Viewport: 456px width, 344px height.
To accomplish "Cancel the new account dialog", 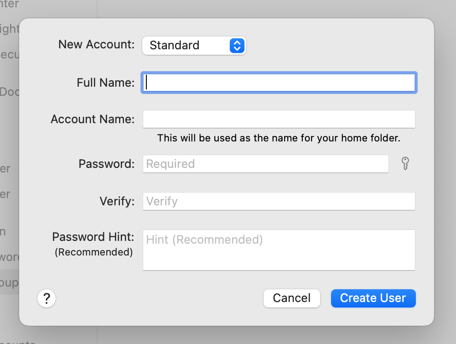I will tap(291, 298).
